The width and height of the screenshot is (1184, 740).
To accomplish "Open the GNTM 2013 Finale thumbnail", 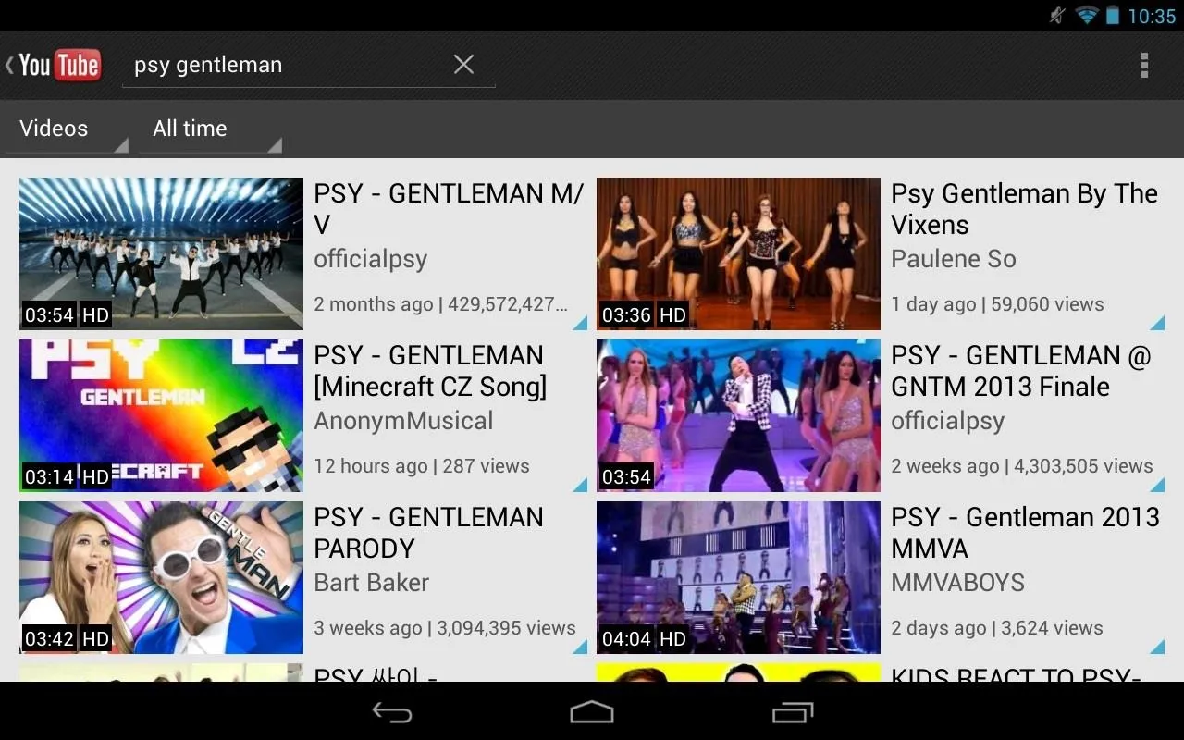I will click(x=738, y=415).
